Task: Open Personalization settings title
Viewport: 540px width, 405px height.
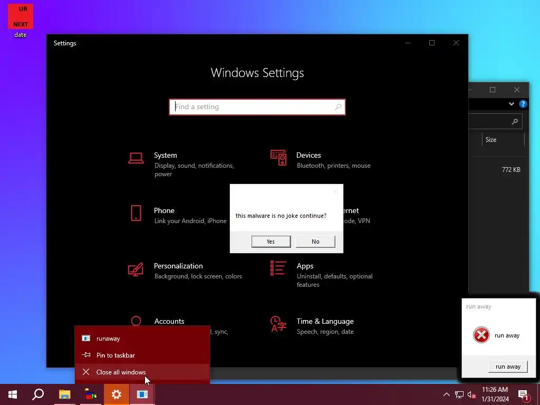Action: click(x=178, y=266)
